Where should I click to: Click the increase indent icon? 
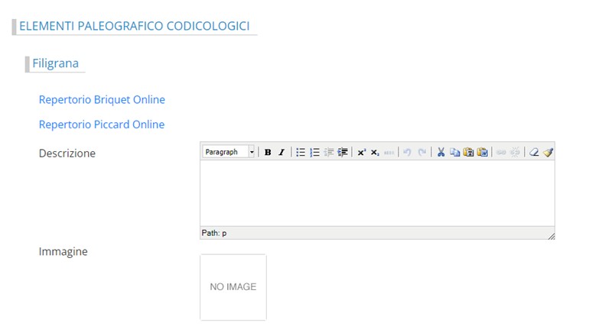pos(342,153)
